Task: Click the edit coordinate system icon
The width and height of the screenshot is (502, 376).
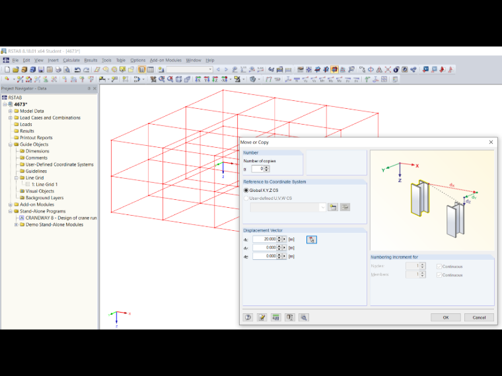Action: click(345, 207)
